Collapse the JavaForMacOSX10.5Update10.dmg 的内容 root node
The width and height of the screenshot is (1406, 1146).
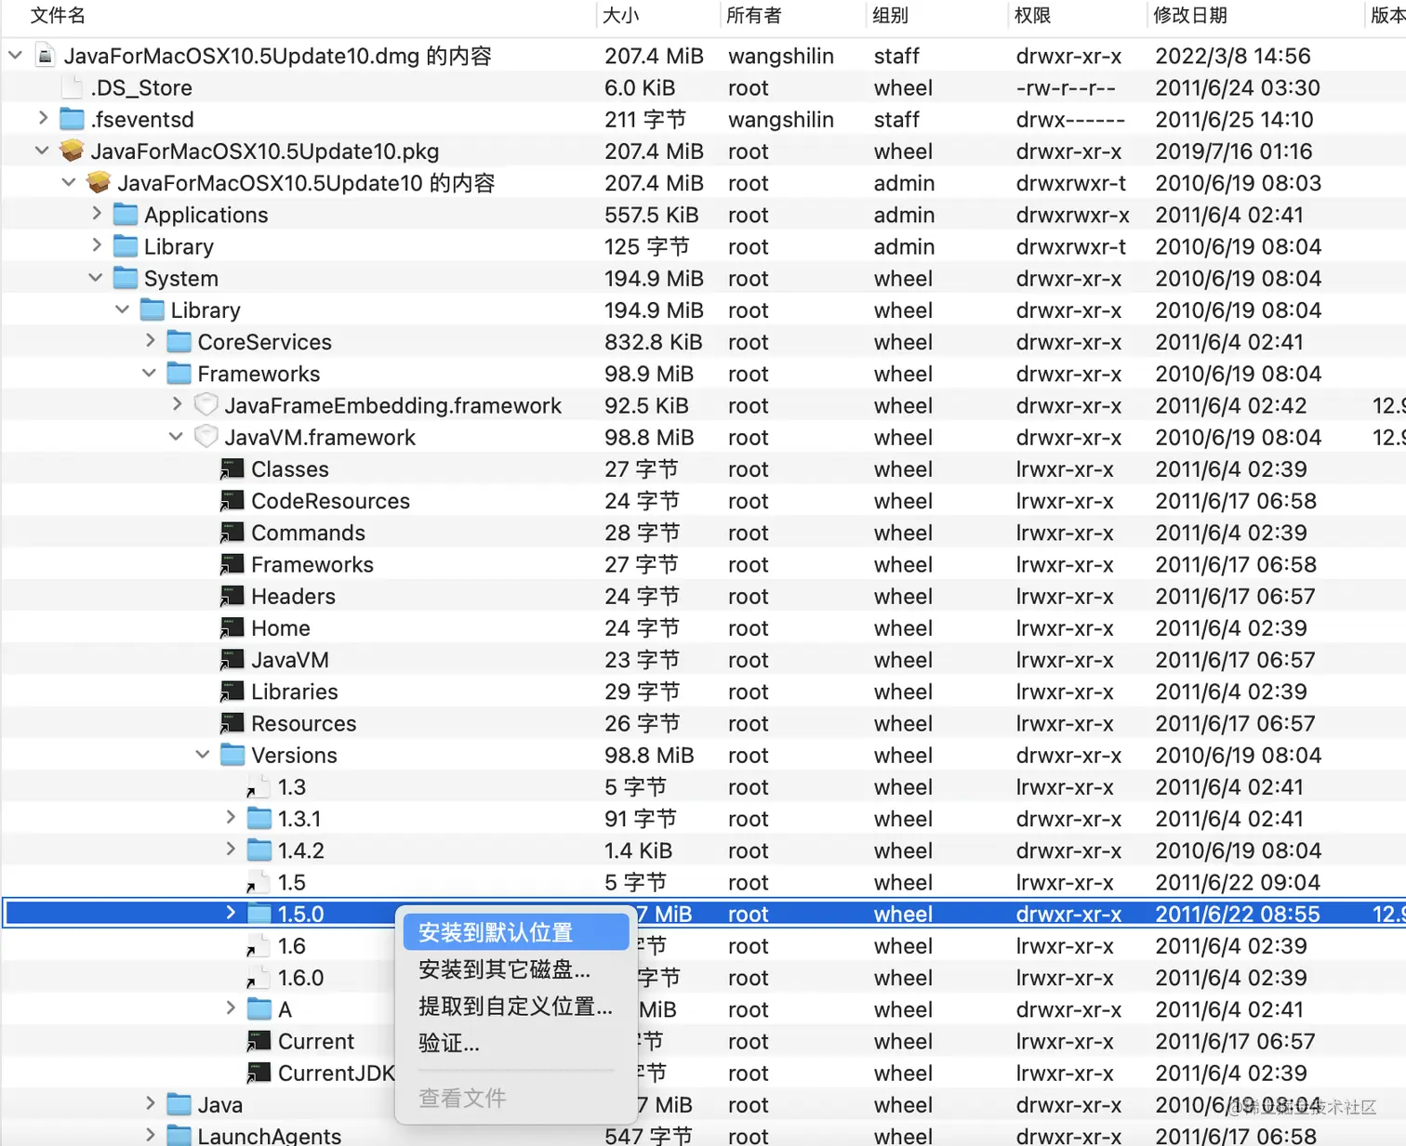point(16,56)
